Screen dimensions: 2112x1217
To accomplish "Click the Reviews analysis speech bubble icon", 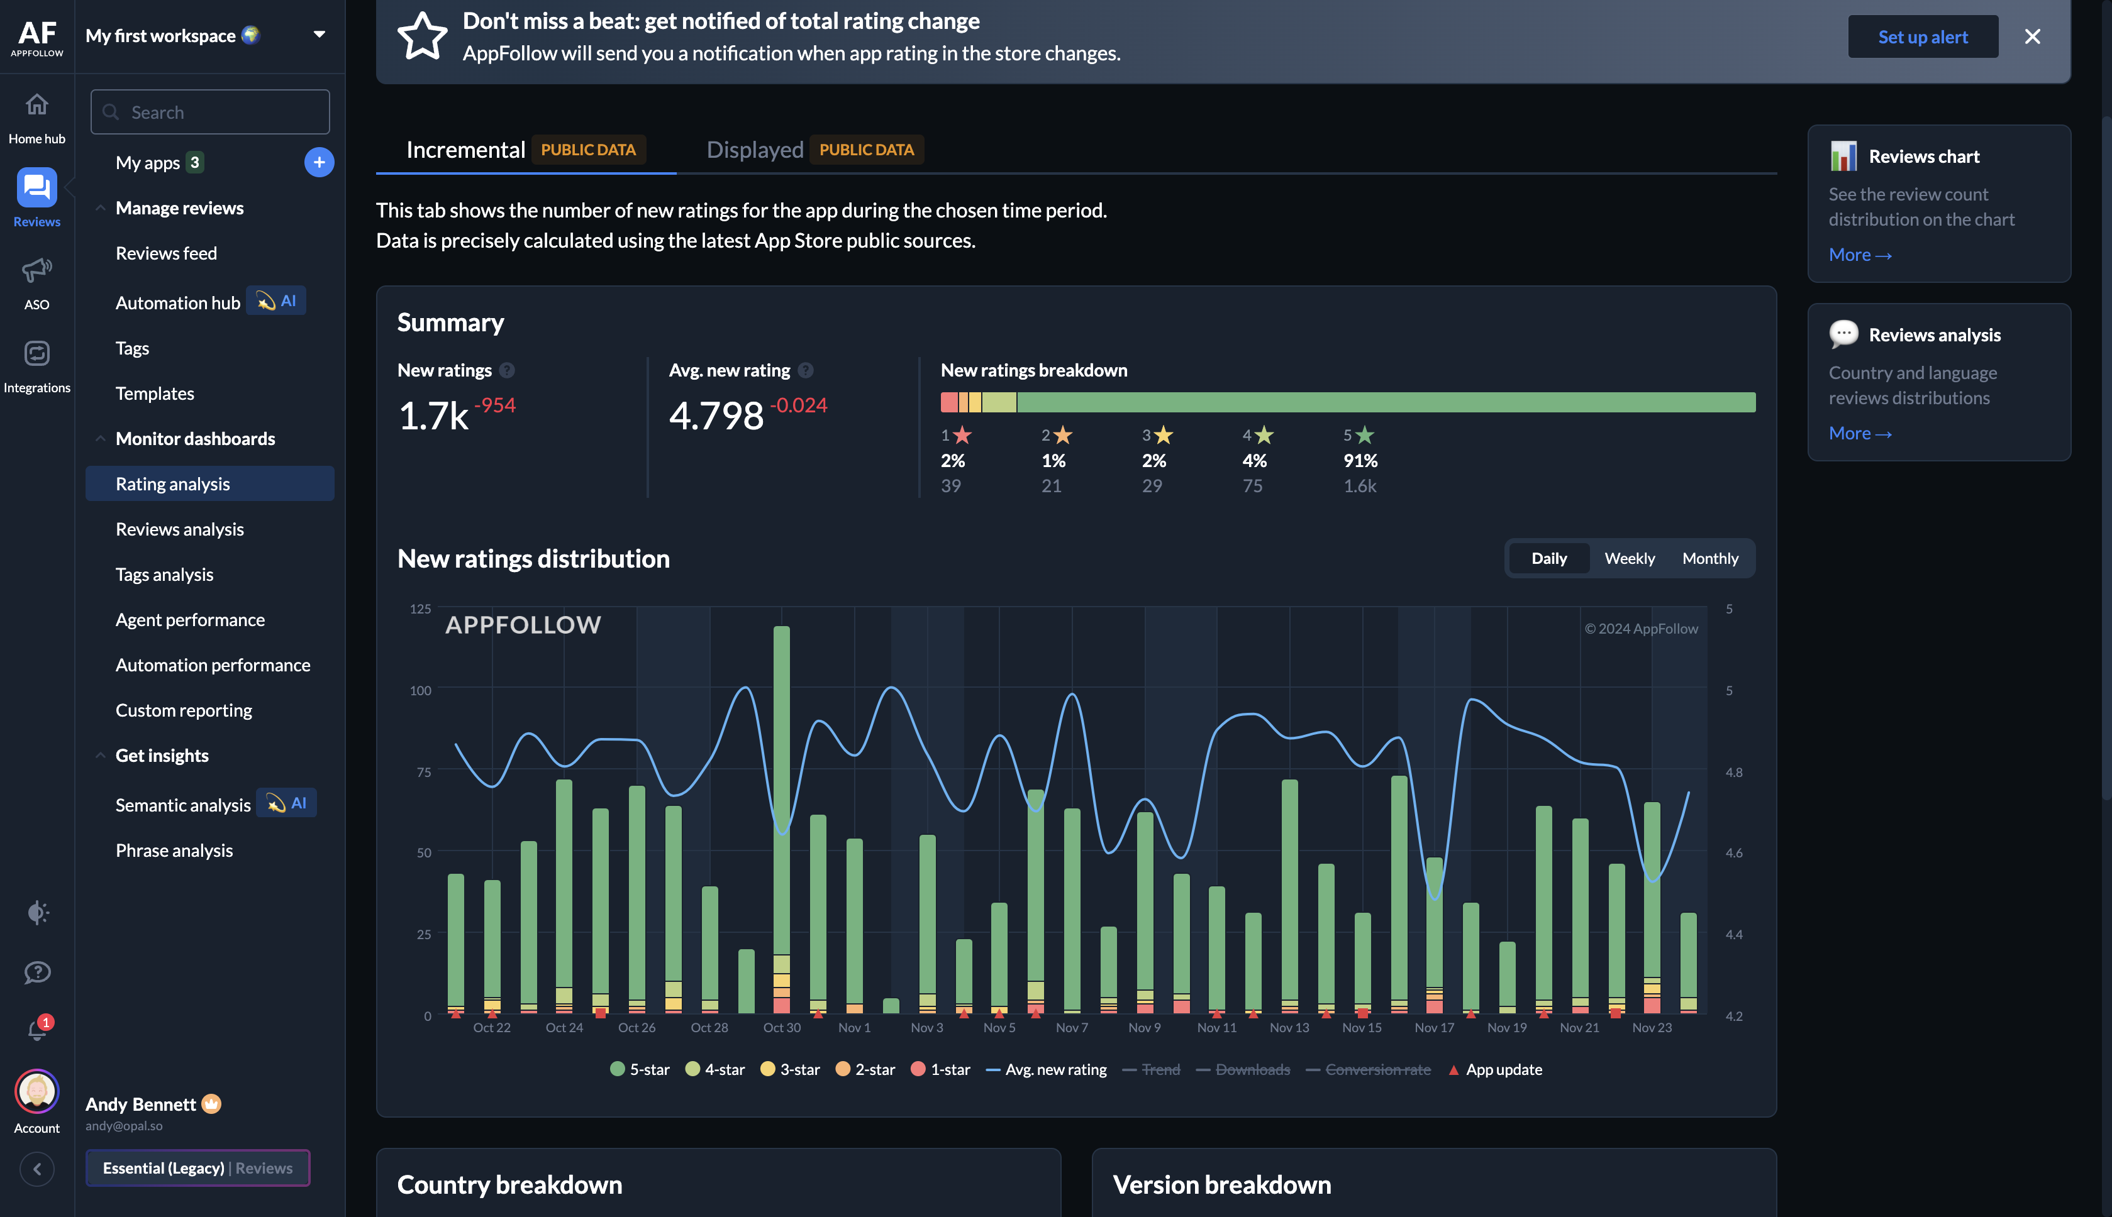I will coord(1843,334).
